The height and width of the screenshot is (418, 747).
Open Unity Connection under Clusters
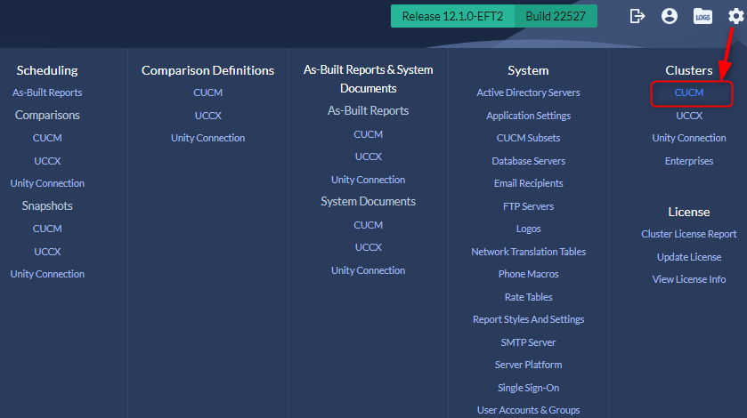click(689, 138)
